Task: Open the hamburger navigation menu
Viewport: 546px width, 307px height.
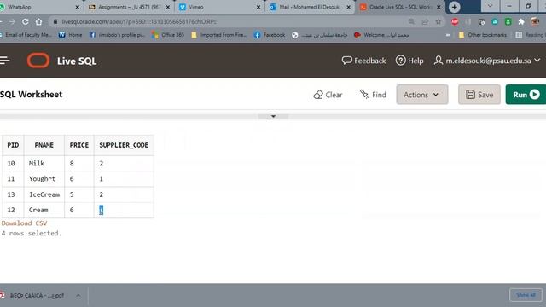Action: [4, 61]
